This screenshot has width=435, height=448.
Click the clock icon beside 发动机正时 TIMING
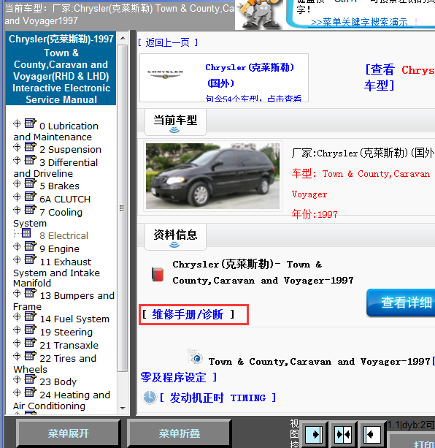point(150,397)
